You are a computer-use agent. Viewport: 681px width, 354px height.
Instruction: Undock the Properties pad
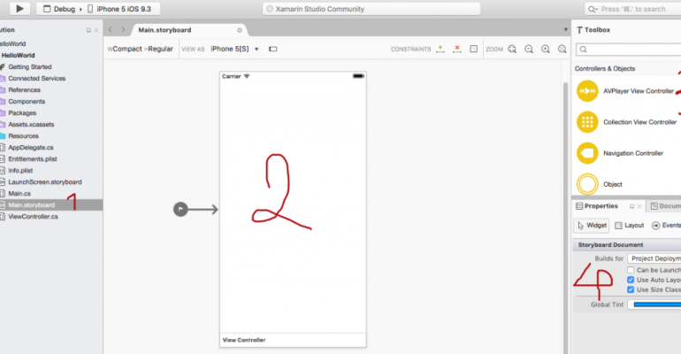pyautogui.click(x=632, y=206)
